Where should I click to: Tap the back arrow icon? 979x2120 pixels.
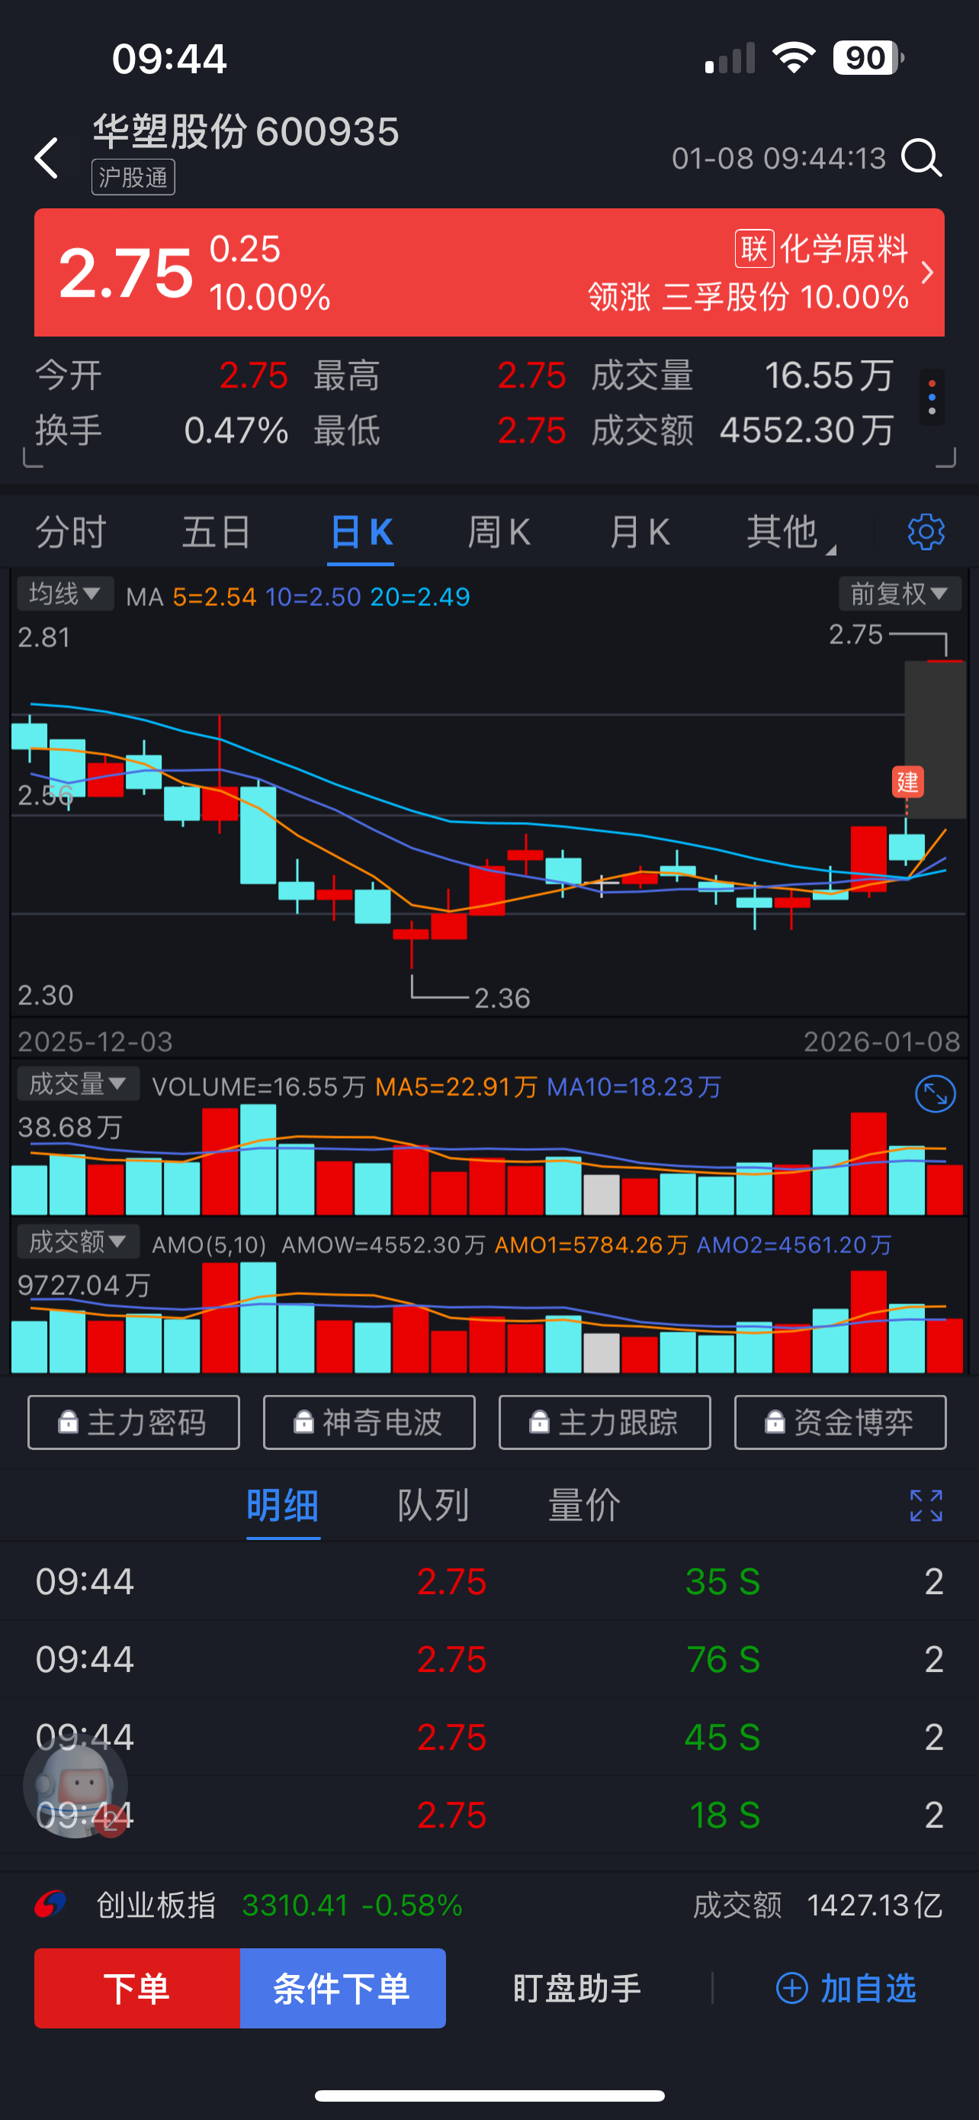click(47, 157)
